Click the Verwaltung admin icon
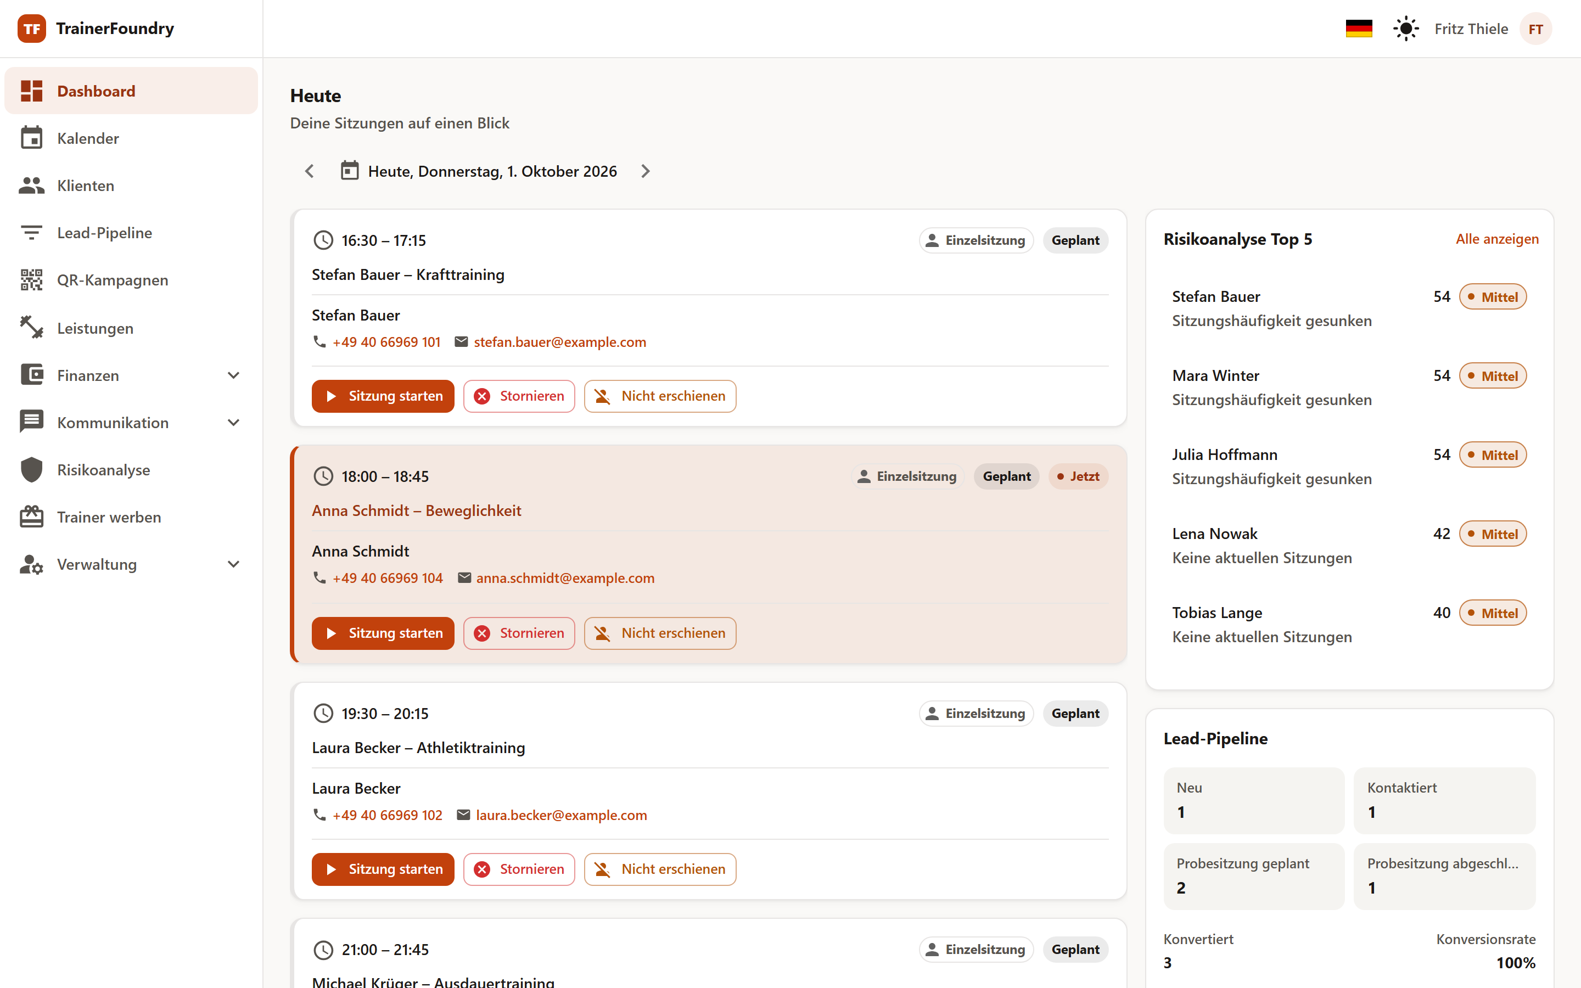The width and height of the screenshot is (1581, 988). (x=31, y=564)
